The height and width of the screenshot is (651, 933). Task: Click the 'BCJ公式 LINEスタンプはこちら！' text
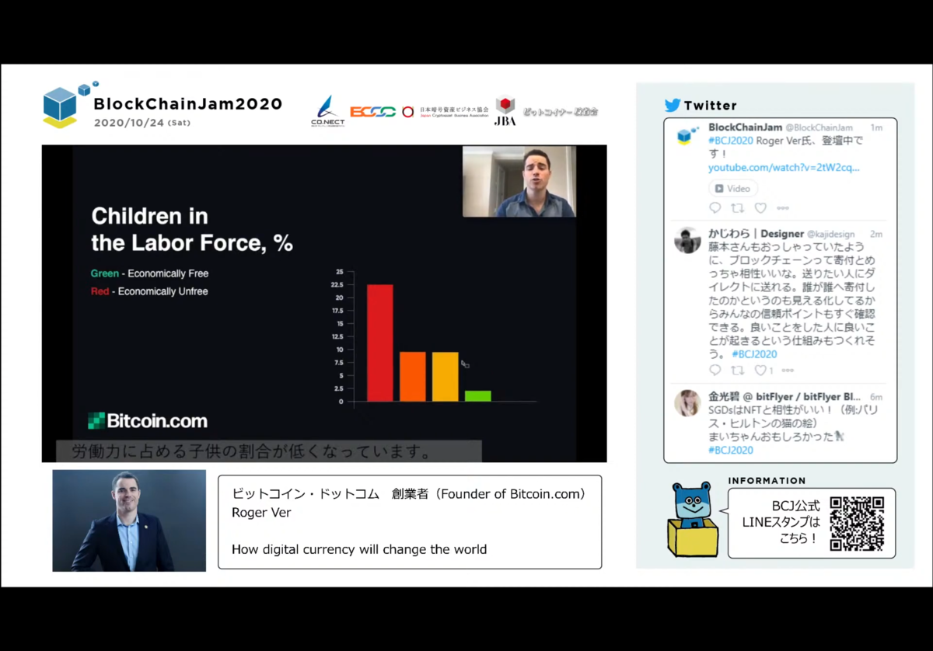coord(781,522)
